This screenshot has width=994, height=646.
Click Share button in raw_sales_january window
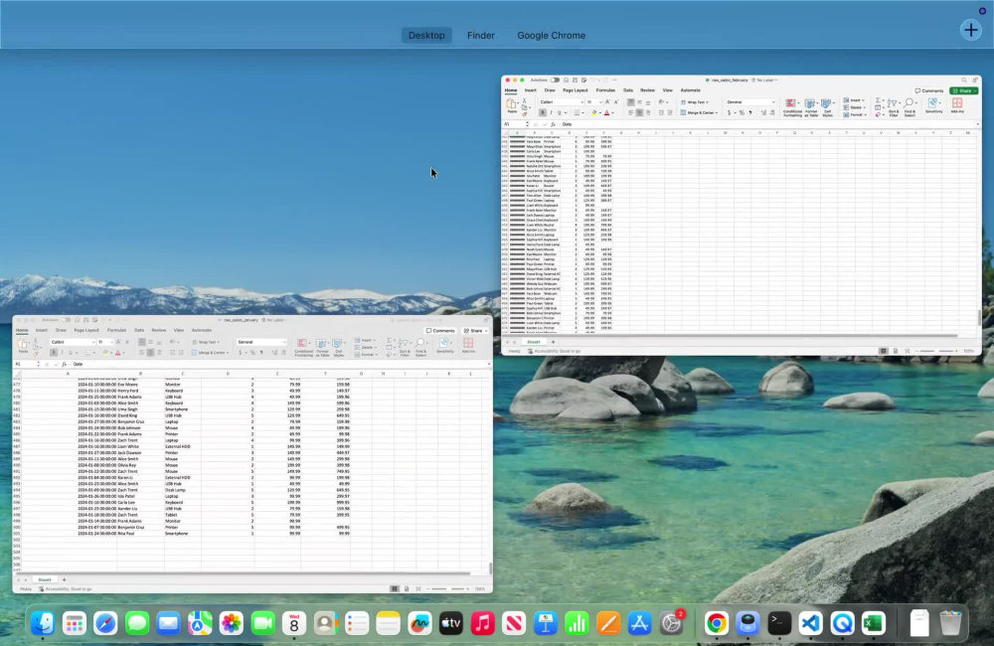pos(475,331)
